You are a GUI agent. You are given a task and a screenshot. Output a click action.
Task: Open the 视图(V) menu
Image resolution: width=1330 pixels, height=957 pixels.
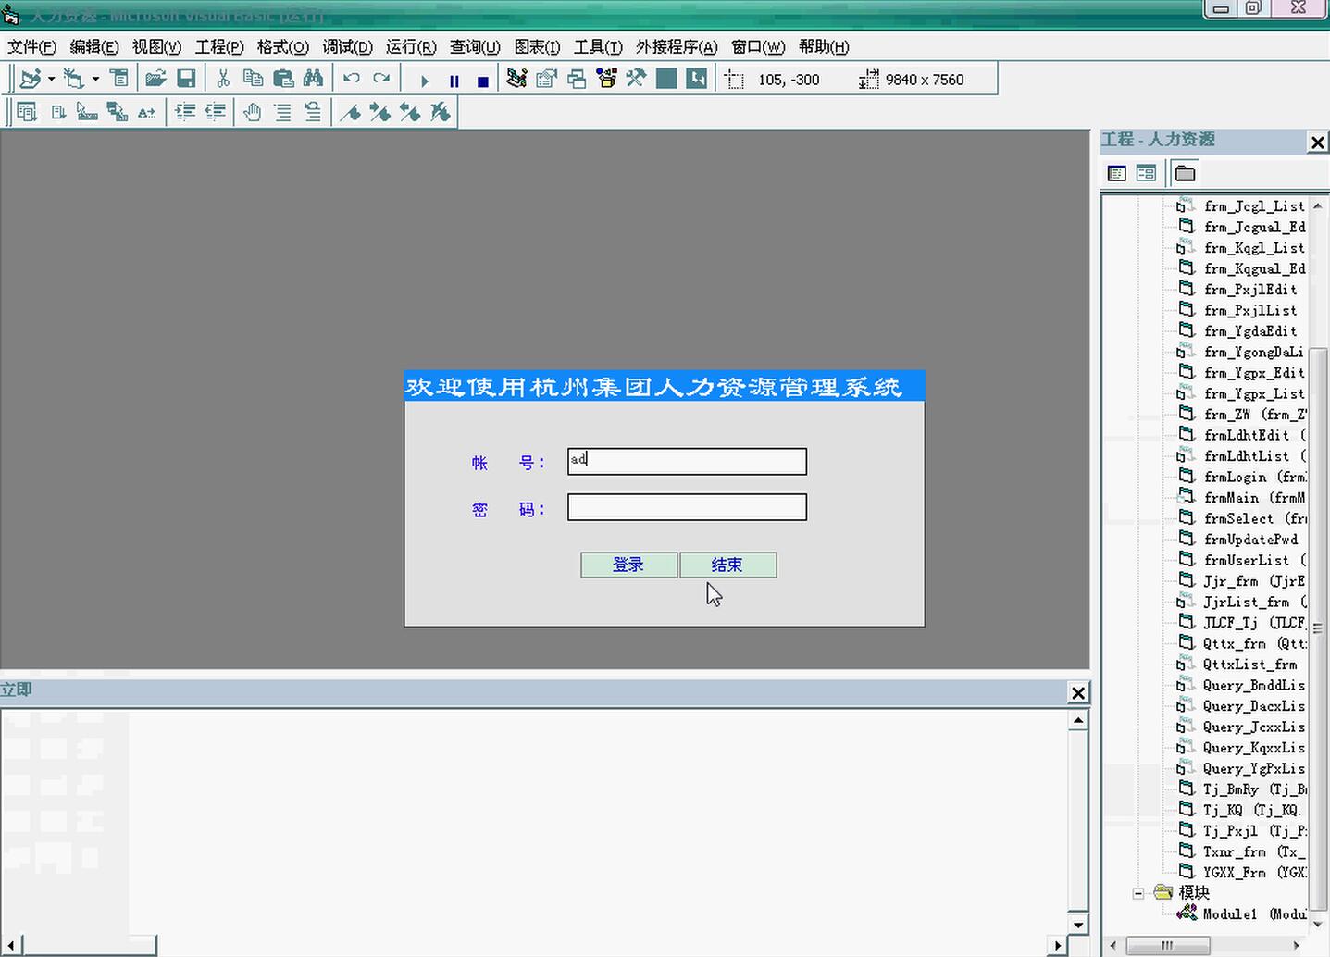(x=156, y=46)
